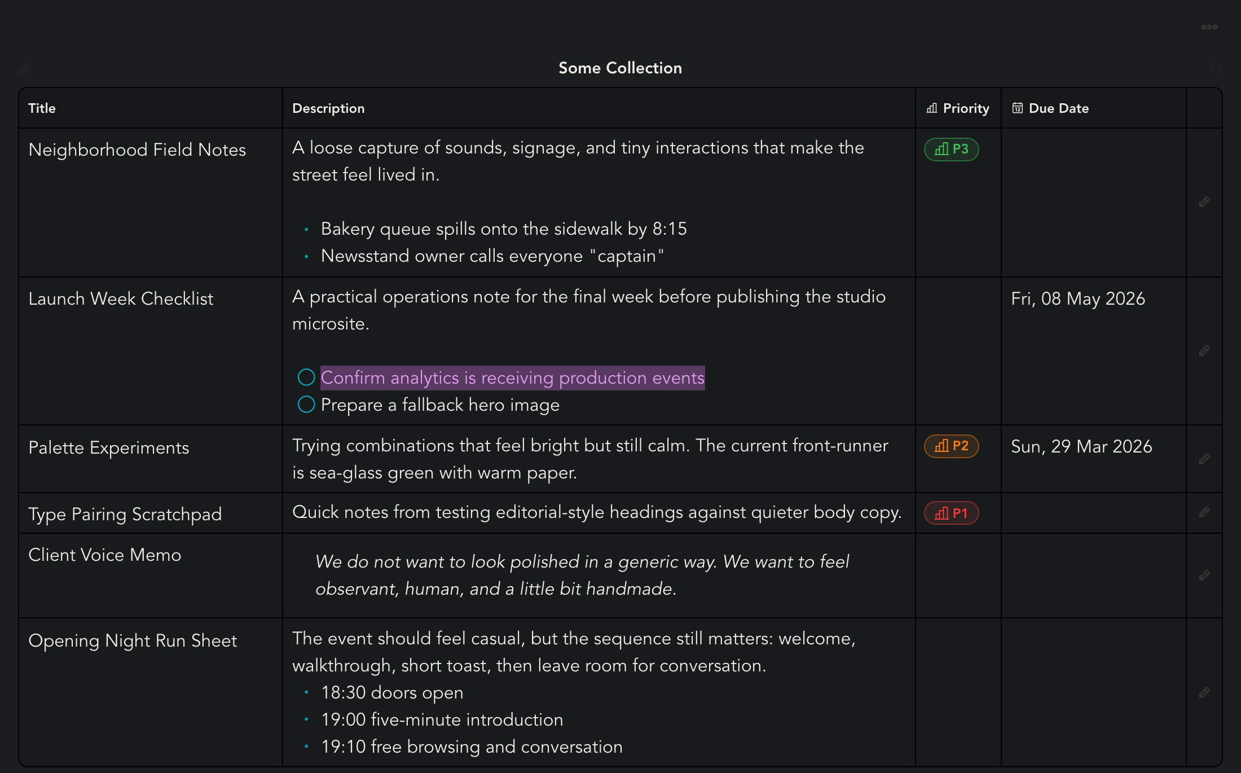The width and height of the screenshot is (1241, 773).
Task: Click the paperclip icon on Neighborhood Field Notes row
Action: click(x=1205, y=201)
